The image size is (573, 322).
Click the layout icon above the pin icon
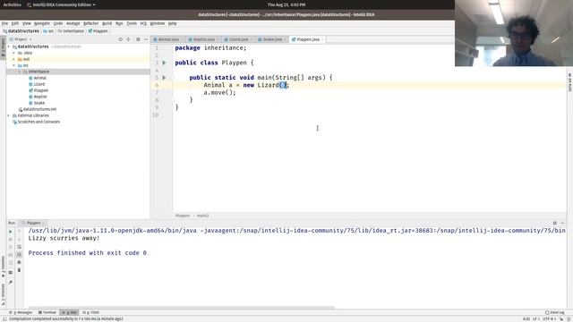point(10,272)
